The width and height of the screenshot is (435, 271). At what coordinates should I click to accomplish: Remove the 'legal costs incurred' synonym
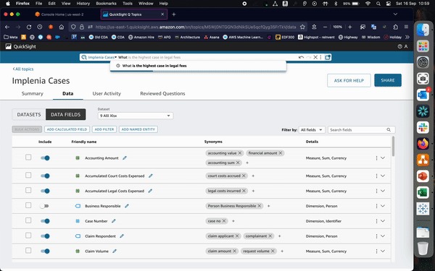coord(244,191)
